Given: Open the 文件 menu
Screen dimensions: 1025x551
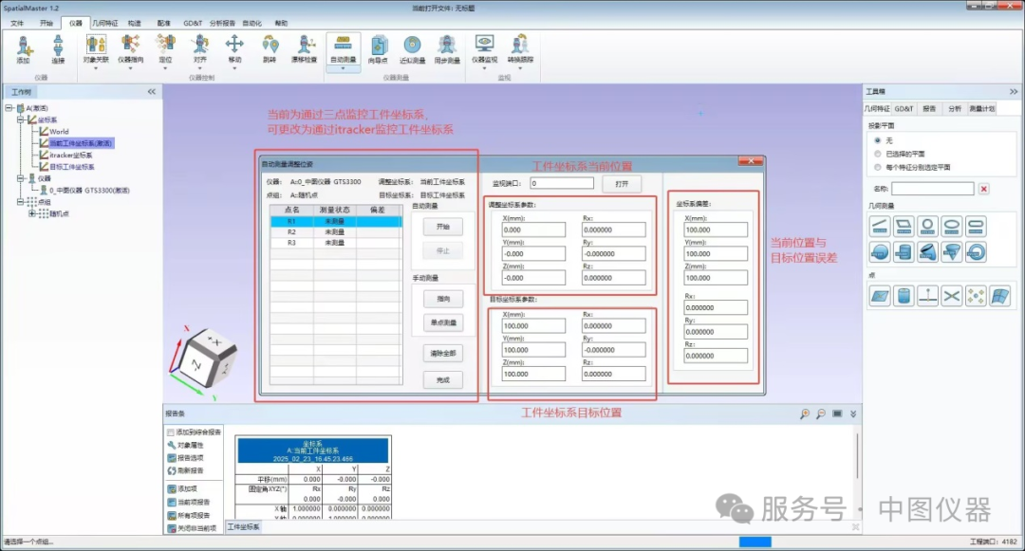Looking at the screenshot, I should coord(17,23).
